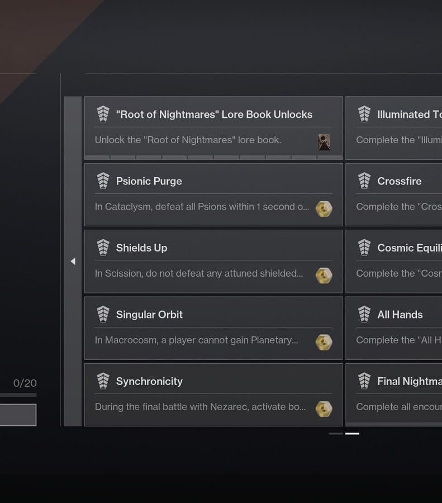Click the description "Complete the "Cosr..."
This screenshot has width=442, height=503.
(x=399, y=273)
